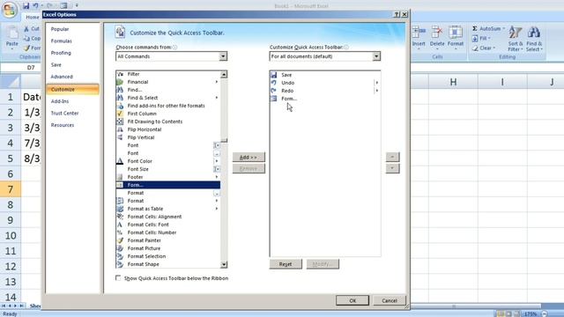The width and height of the screenshot is (564, 317).
Task: Click Format Cells: Alignment icon
Action: click(x=120, y=217)
